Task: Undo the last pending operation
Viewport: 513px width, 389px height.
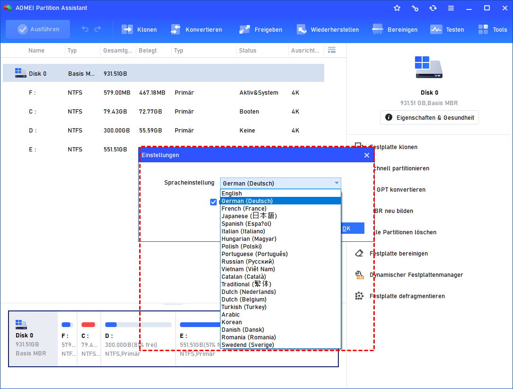Action: (x=85, y=29)
